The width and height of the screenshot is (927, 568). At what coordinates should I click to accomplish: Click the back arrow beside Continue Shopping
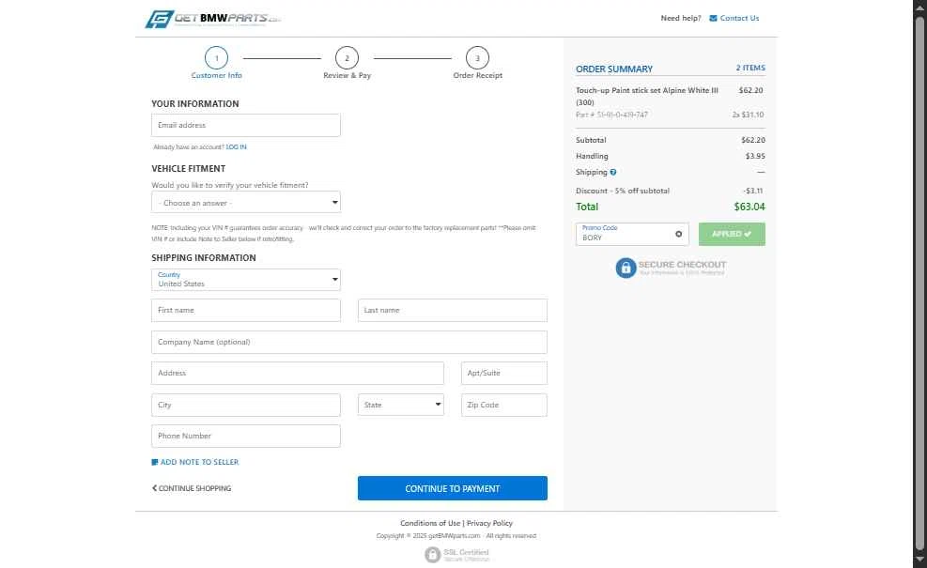(x=154, y=488)
